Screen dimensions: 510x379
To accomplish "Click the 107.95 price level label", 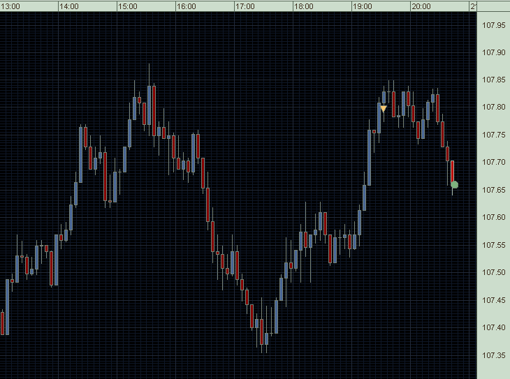I will click(494, 25).
